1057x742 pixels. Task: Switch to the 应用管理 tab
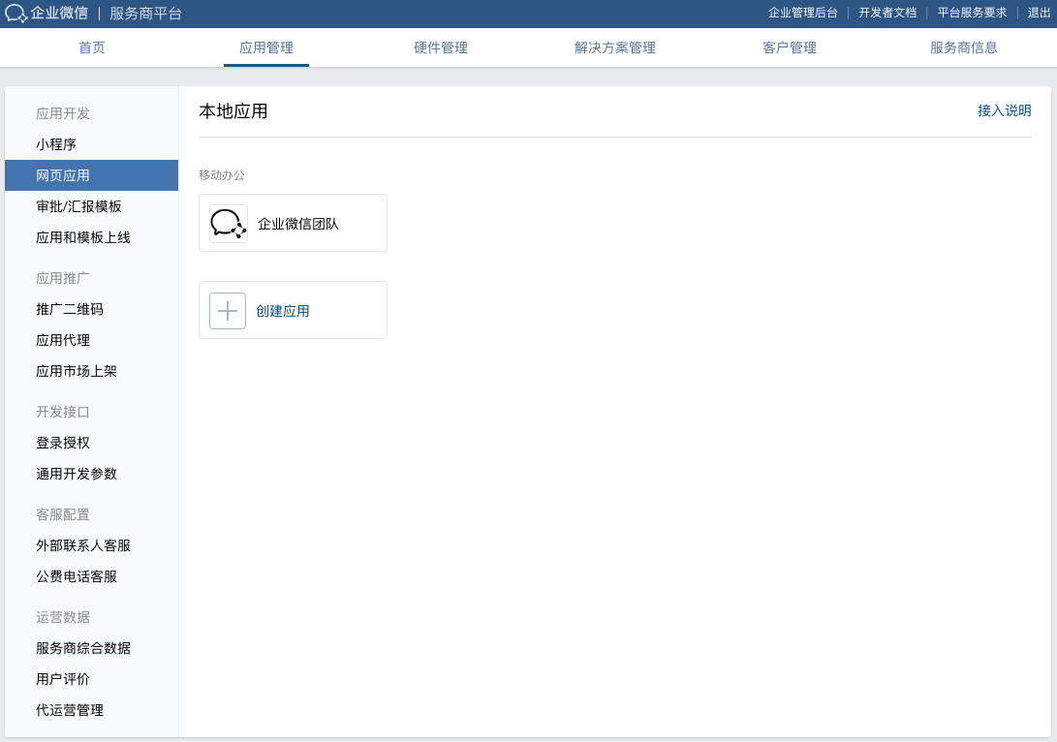(266, 47)
